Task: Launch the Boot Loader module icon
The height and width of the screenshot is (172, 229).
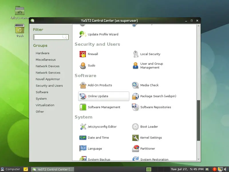Action: (135, 127)
